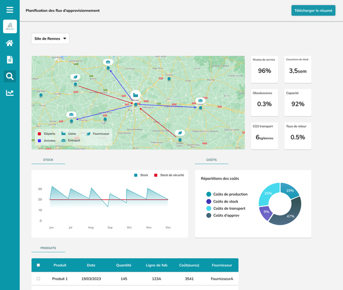
Task: Click Télécharger le résumé button
Action: (x=313, y=11)
